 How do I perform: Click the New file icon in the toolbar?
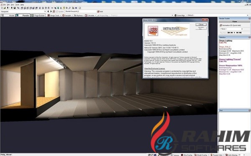(2, 8)
